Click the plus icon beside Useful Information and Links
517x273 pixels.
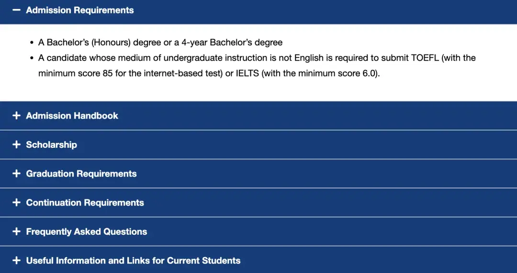pyautogui.click(x=16, y=261)
